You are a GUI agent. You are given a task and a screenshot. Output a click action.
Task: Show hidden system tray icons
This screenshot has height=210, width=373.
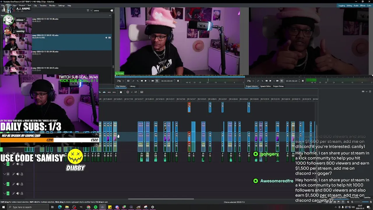click(336, 207)
